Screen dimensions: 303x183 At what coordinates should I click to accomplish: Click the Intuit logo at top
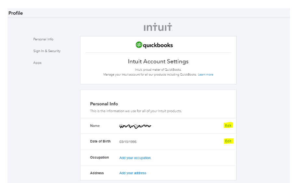[x=158, y=27]
